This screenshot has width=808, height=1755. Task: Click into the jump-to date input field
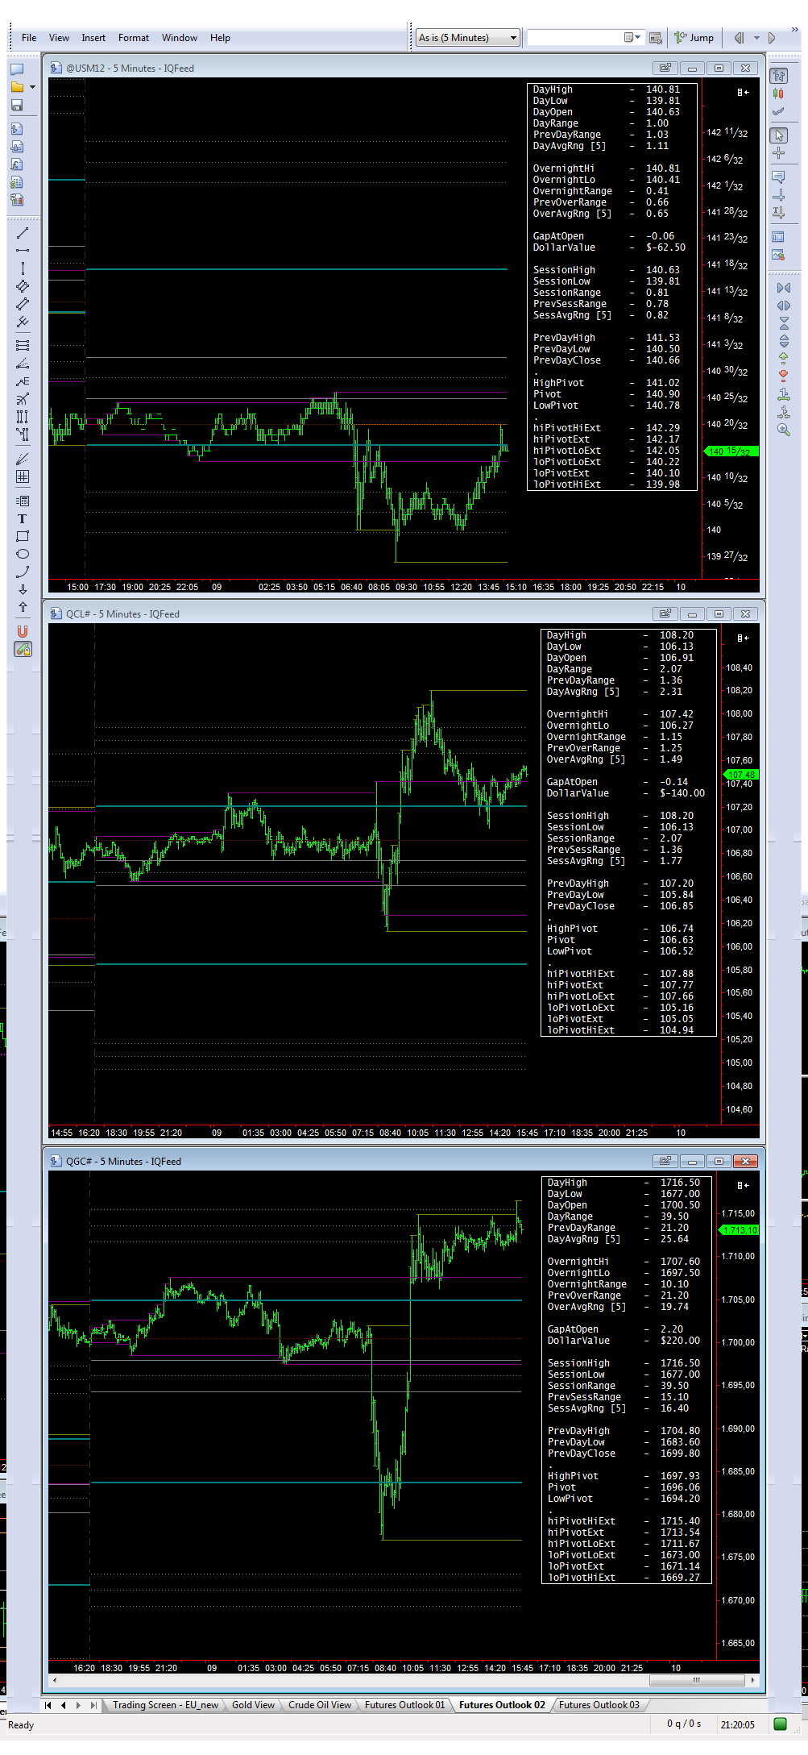[575, 38]
